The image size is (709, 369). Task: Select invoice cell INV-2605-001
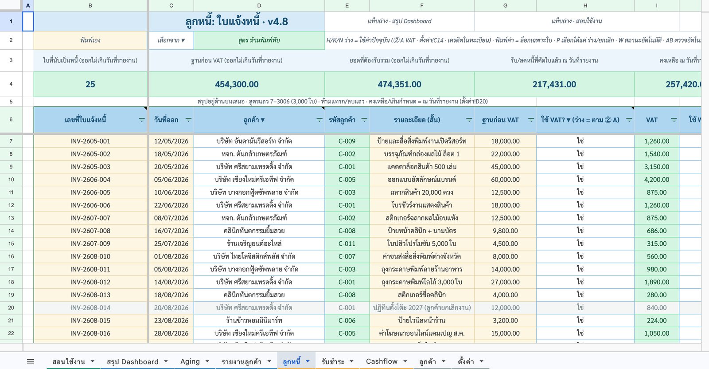(90, 141)
